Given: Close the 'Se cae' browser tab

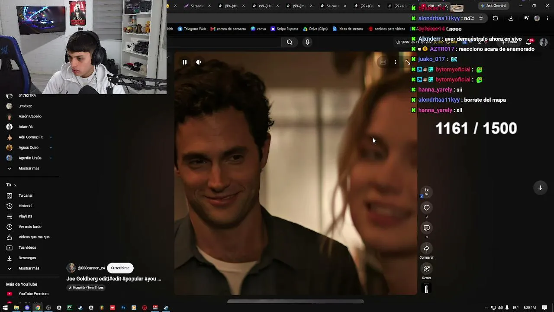Looking at the screenshot, I should coord(345,6).
